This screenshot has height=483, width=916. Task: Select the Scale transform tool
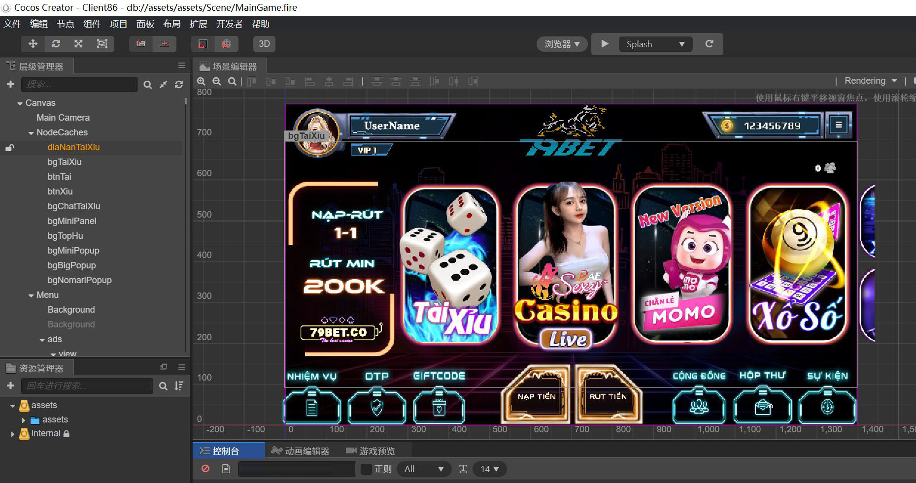point(78,44)
